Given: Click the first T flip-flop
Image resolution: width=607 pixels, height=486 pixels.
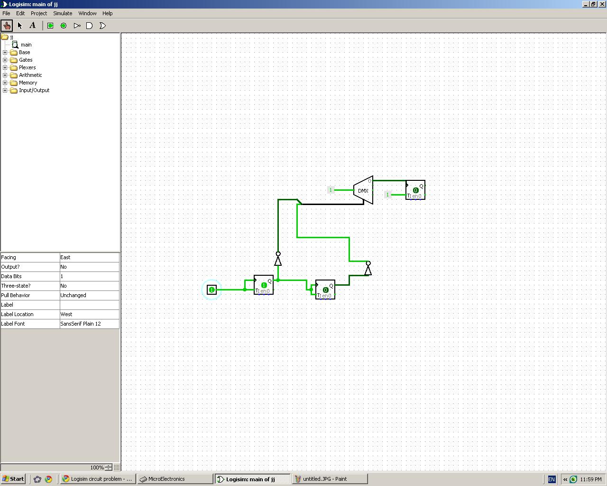Looking at the screenshot, I should coord(264,285).
